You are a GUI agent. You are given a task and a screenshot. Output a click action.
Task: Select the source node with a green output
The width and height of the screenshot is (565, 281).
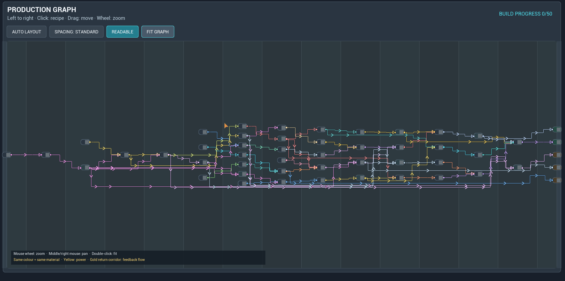click(x=203, y=178)
